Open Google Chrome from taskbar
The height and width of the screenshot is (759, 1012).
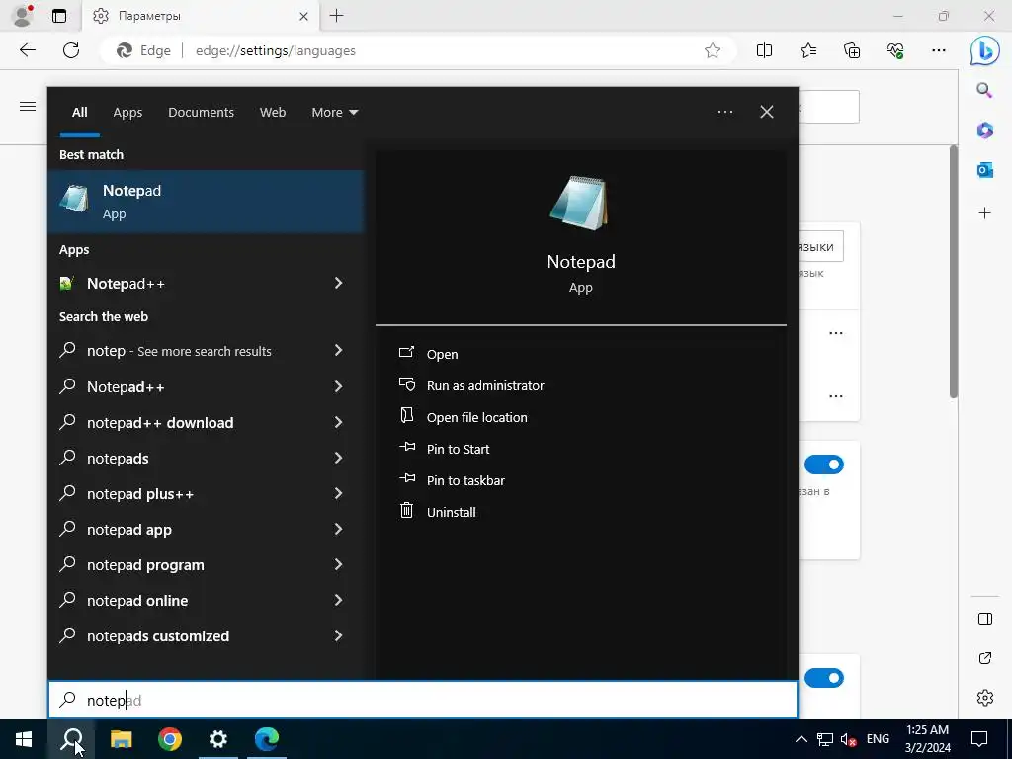[x=170, y=739]
